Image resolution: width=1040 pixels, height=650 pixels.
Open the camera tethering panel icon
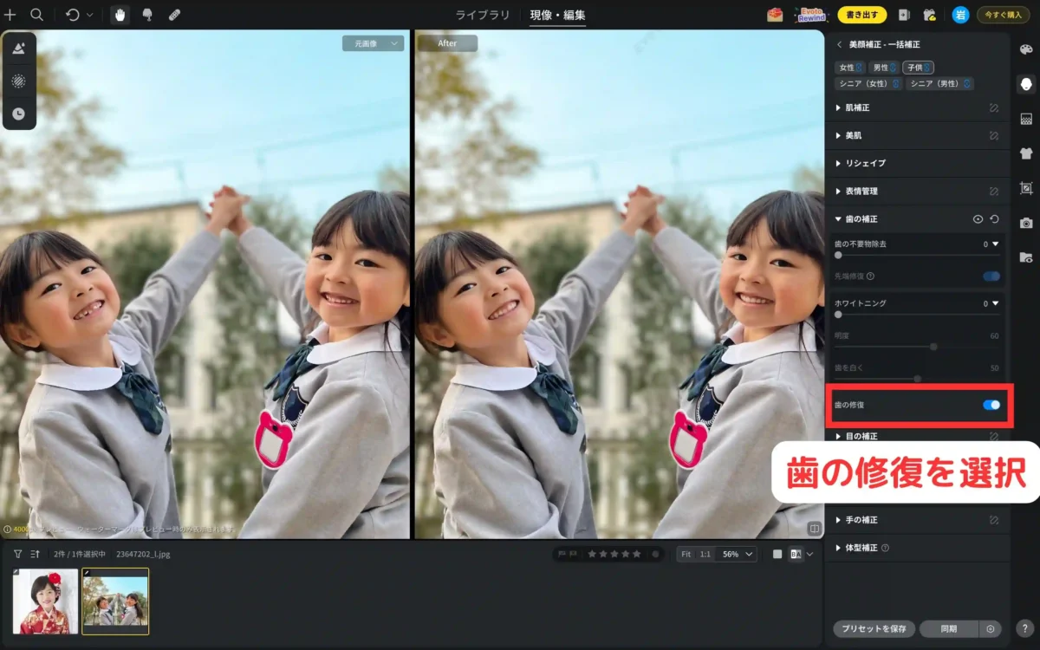1026,223
